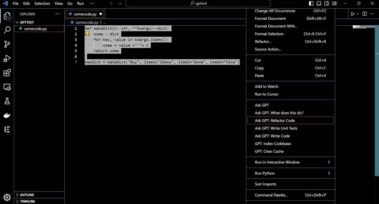Click the Split Editor icon

365,14
